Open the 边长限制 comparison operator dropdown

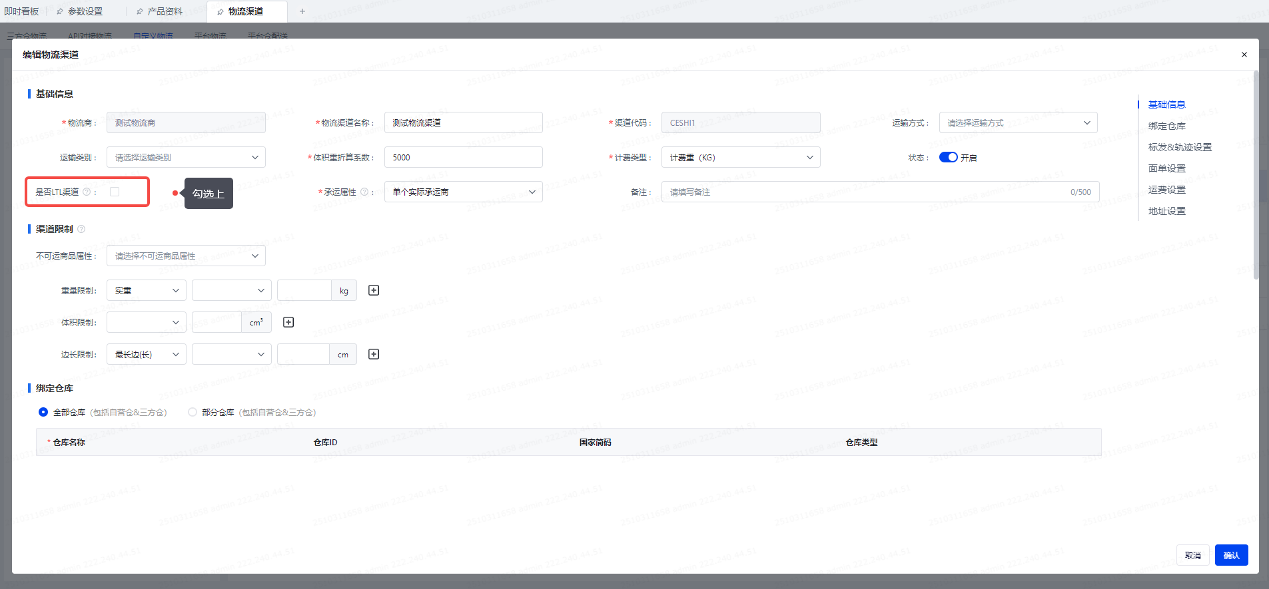[x=232, y=354]
